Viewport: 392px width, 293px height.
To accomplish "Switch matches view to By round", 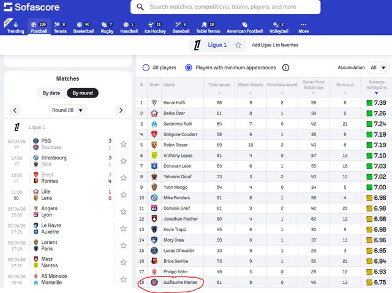I will (83, 93).
